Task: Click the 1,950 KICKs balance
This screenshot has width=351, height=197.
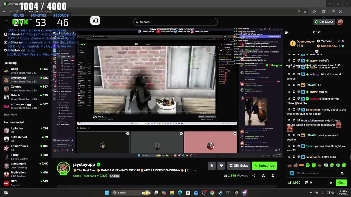Action: (294, 182)
